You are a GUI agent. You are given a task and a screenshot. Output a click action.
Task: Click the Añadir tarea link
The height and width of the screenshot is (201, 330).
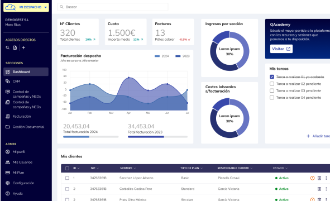click(x=318, y=136)
